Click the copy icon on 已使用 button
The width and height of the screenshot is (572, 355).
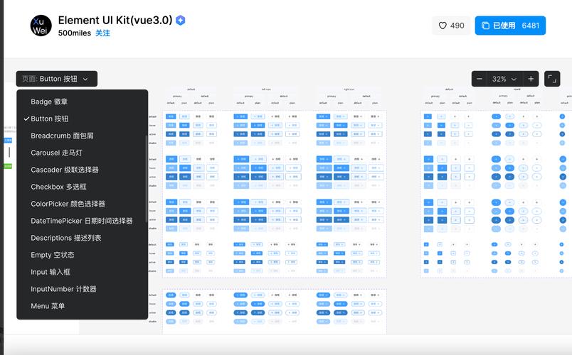485,26
